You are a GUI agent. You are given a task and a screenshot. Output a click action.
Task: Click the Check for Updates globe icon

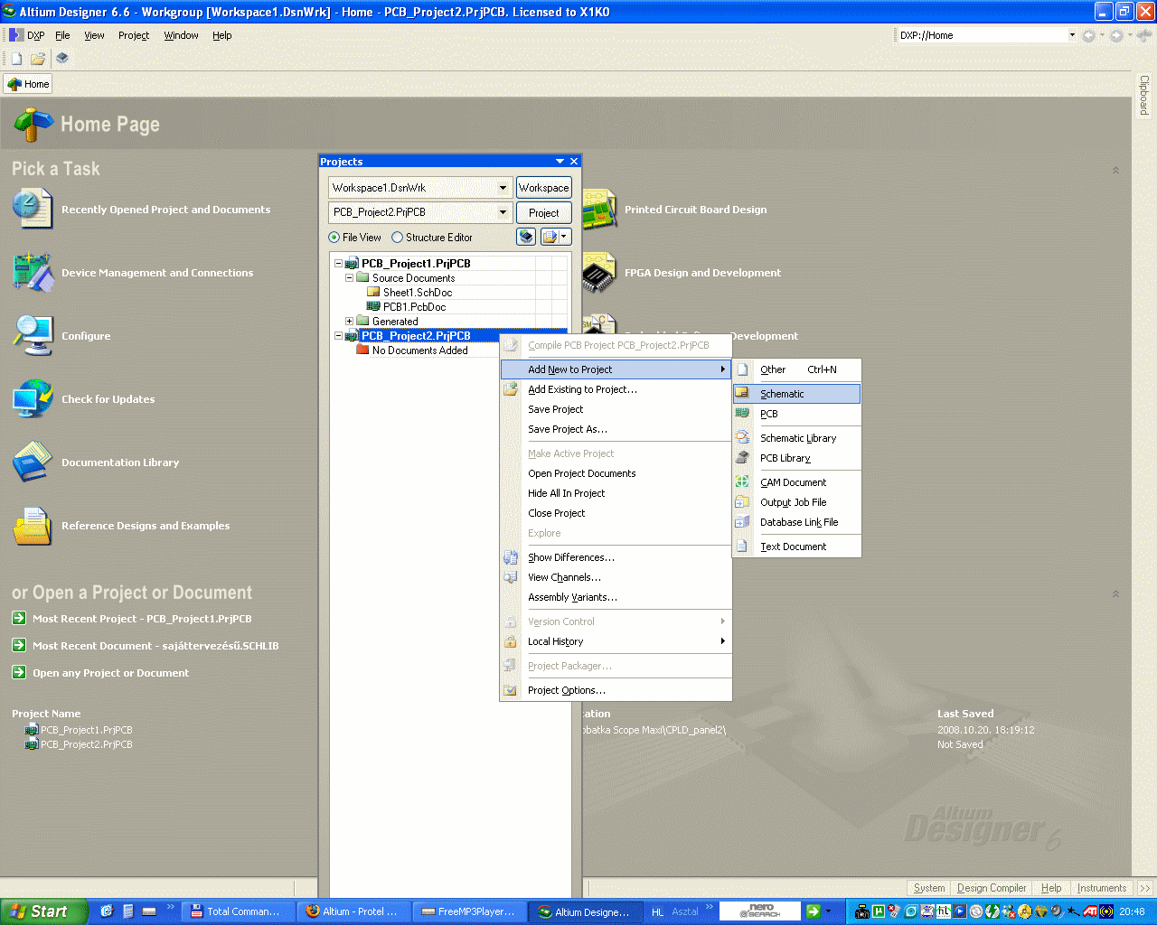point(33,398)
